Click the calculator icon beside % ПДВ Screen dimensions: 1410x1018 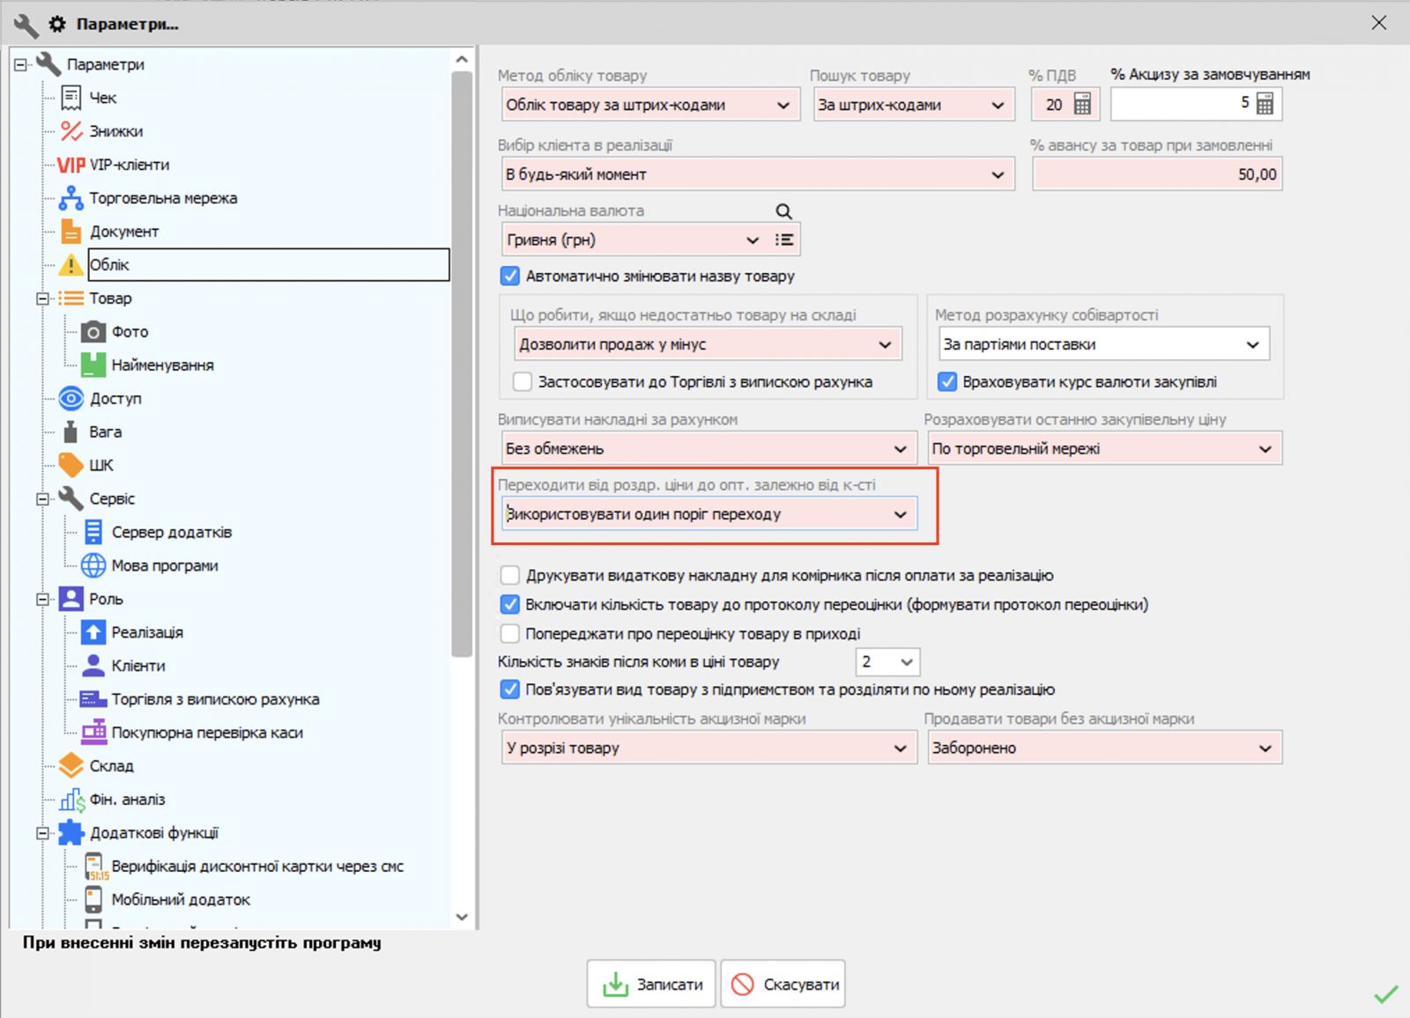(x=1082, y=105)
